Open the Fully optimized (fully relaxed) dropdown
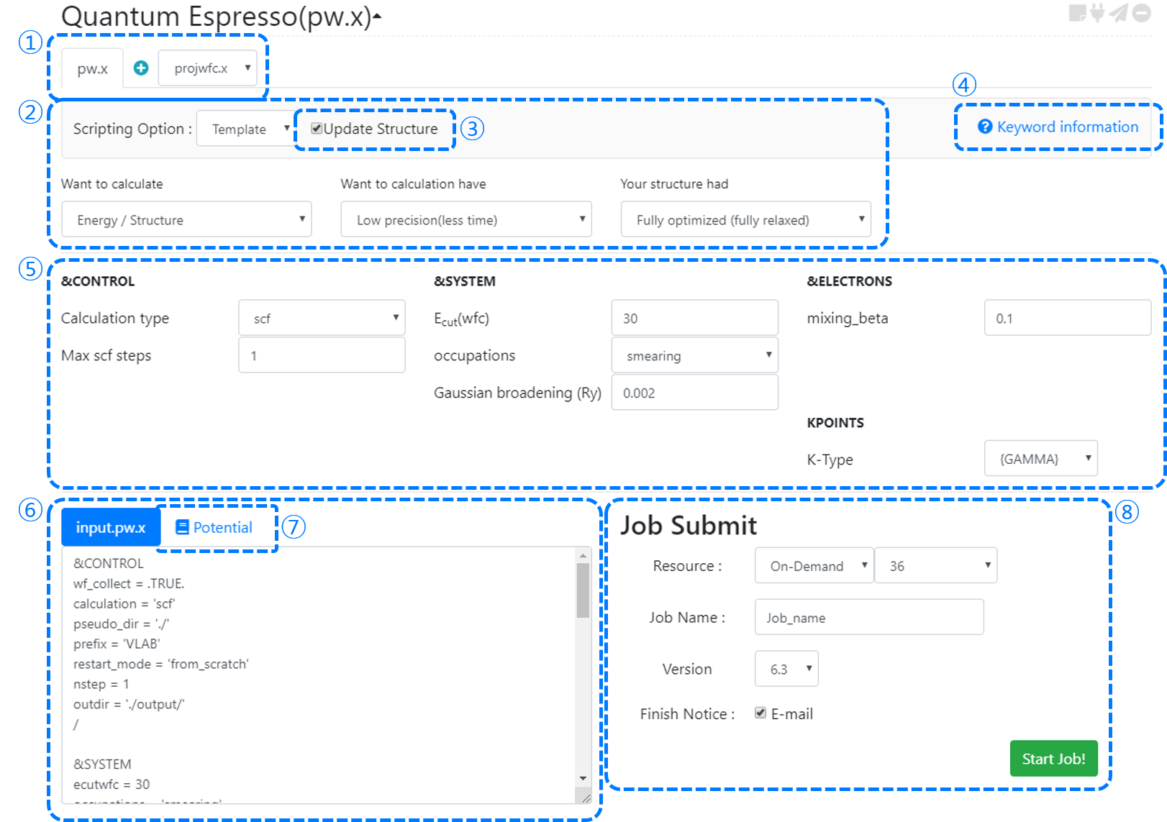The image size is (1167, 822). tap(745, 219)
